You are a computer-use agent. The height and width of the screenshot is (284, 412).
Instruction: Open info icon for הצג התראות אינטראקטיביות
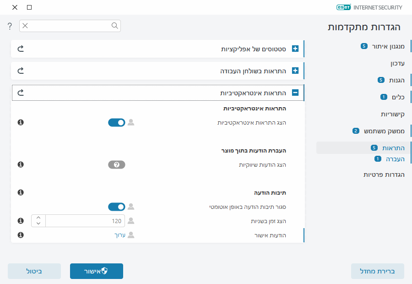(21, 122)
